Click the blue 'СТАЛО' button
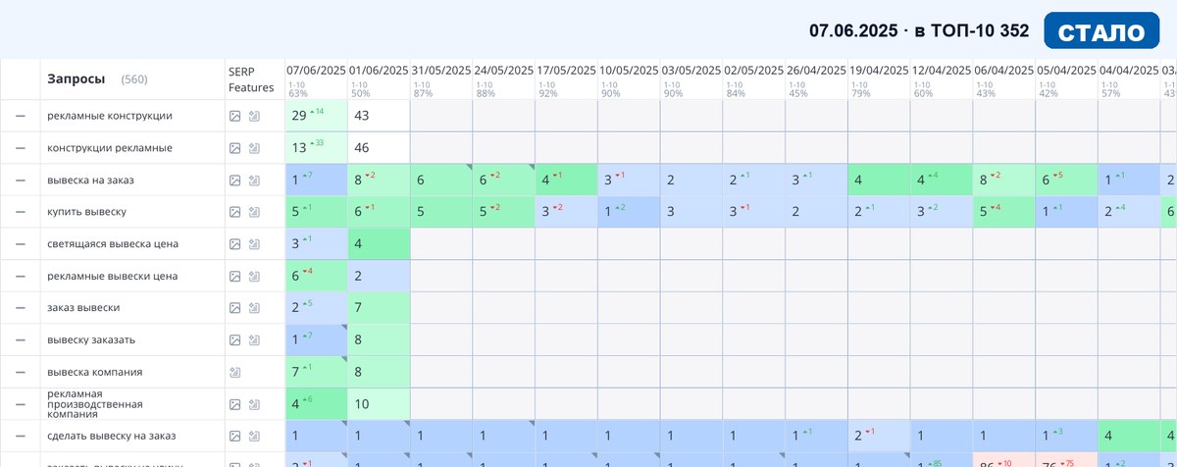 [x=1102, y=31]
